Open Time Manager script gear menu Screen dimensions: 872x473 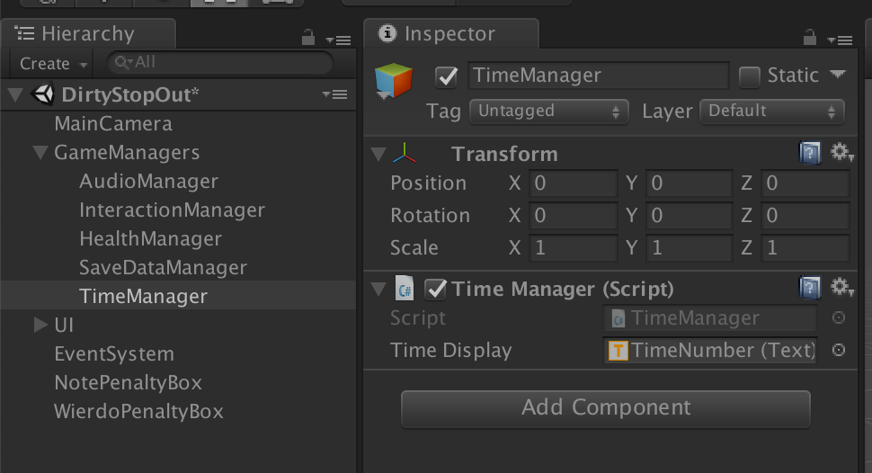pos(841,287)
